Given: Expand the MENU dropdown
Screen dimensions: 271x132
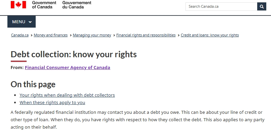Looking at the screenshot, I should point(22,22).
